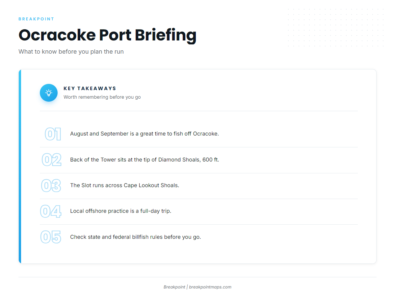This screenshot has width=395, height=298.
Task: Click the outlined number 01 badge
Action: point(53,134)
